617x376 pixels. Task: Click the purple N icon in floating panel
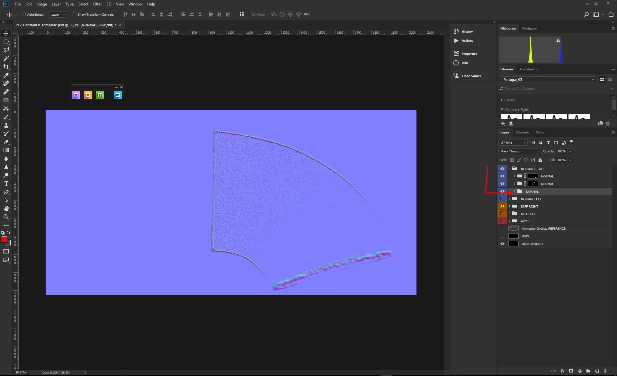(x=76, y=95)
